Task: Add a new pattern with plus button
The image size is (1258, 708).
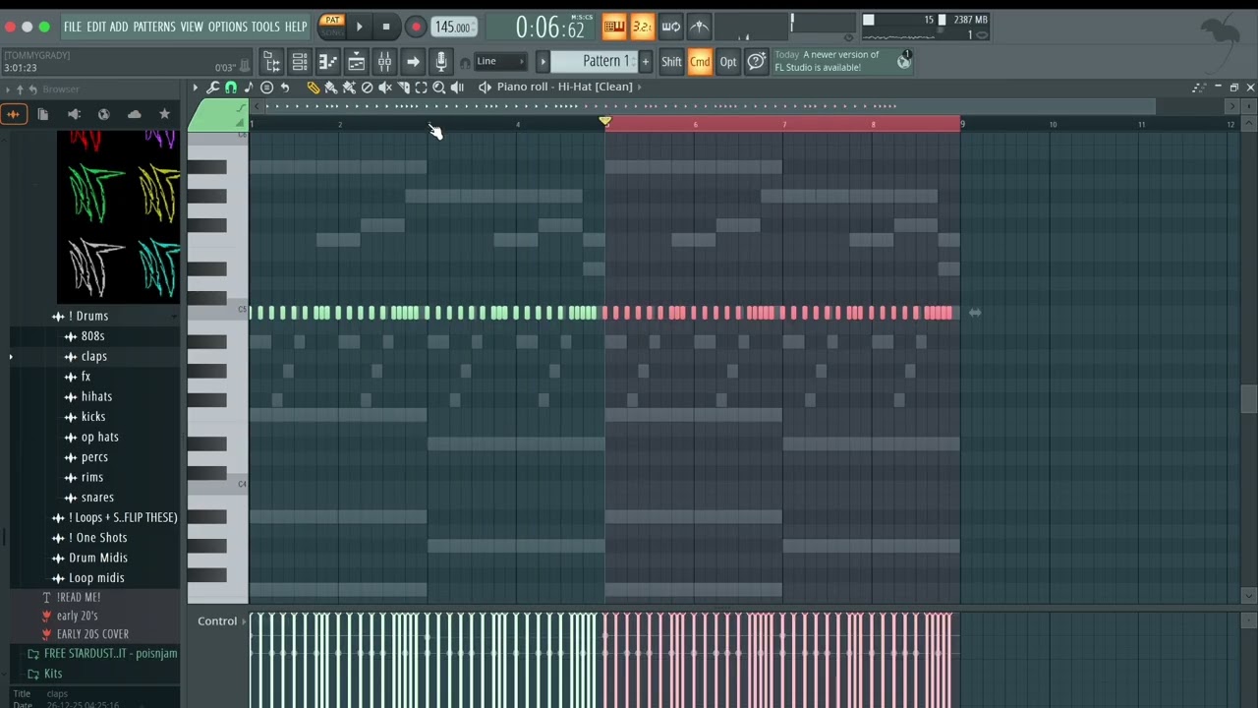Action: coord(646,62)
